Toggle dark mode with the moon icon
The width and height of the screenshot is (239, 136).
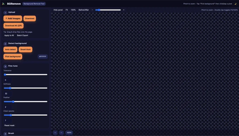tap(235, 4)
